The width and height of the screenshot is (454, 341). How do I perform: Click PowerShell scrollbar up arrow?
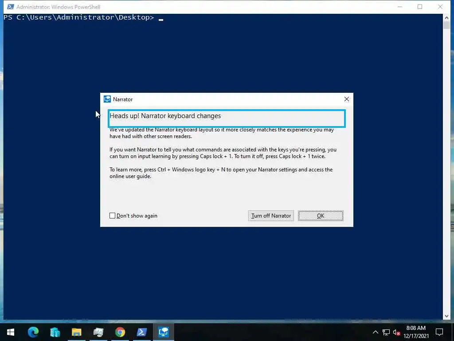tap(446, 18)
